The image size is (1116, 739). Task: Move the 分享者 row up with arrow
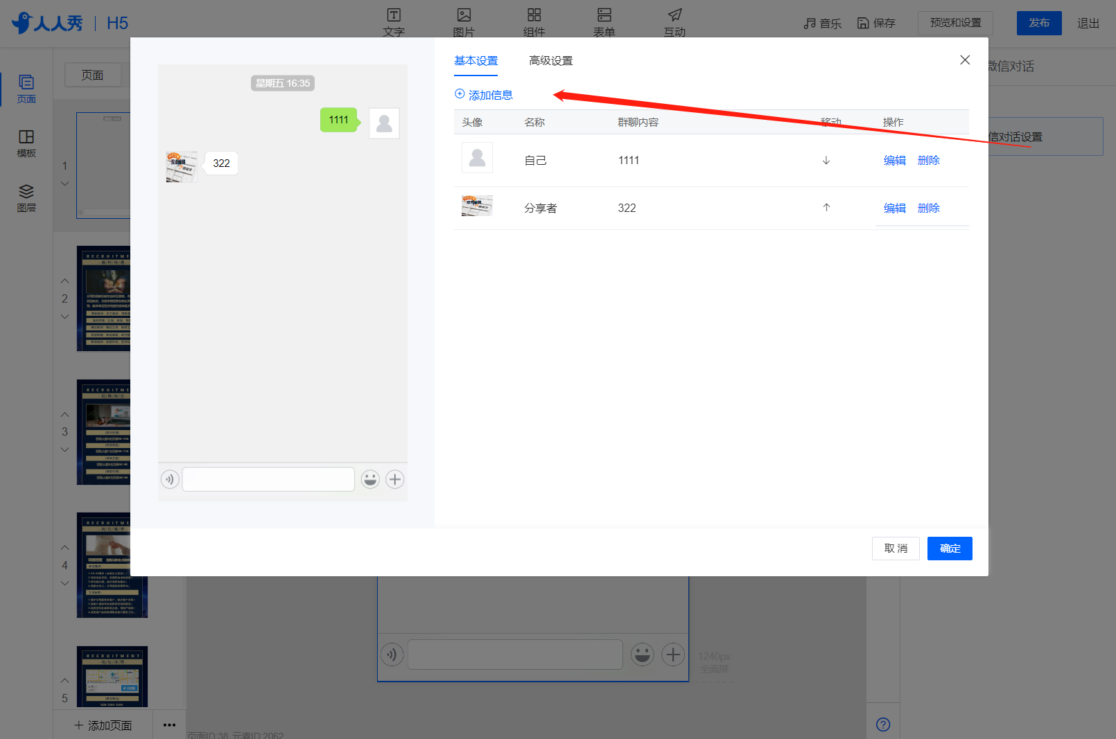point(826,208)
